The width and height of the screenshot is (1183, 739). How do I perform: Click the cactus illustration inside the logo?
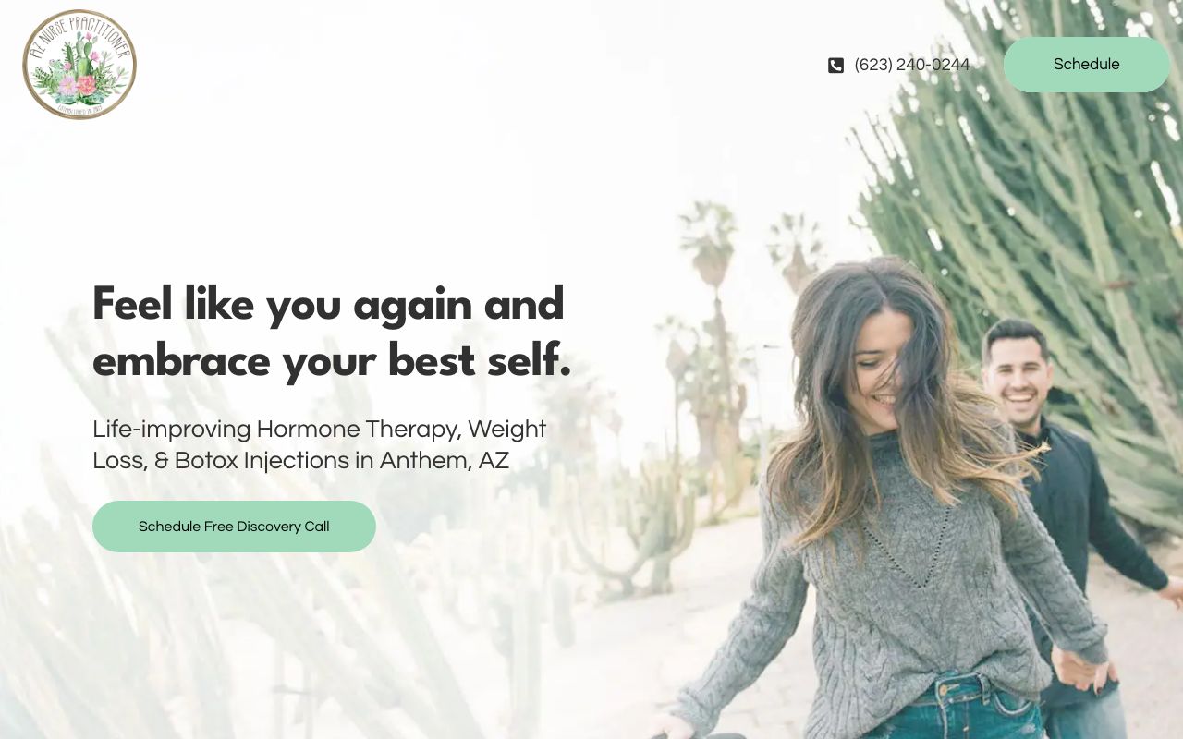tap(83, 54)
